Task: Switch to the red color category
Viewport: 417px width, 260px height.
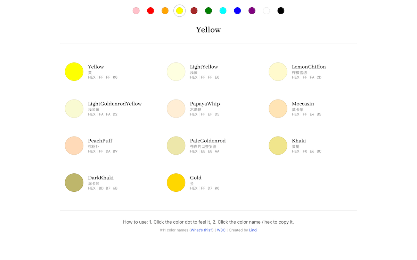Action: 150,10
